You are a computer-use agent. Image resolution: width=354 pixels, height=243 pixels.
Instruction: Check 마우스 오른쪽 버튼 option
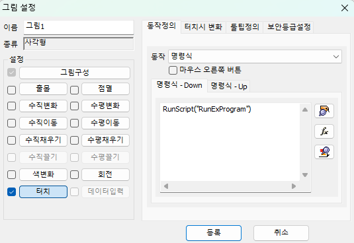(x=173, y=70)
